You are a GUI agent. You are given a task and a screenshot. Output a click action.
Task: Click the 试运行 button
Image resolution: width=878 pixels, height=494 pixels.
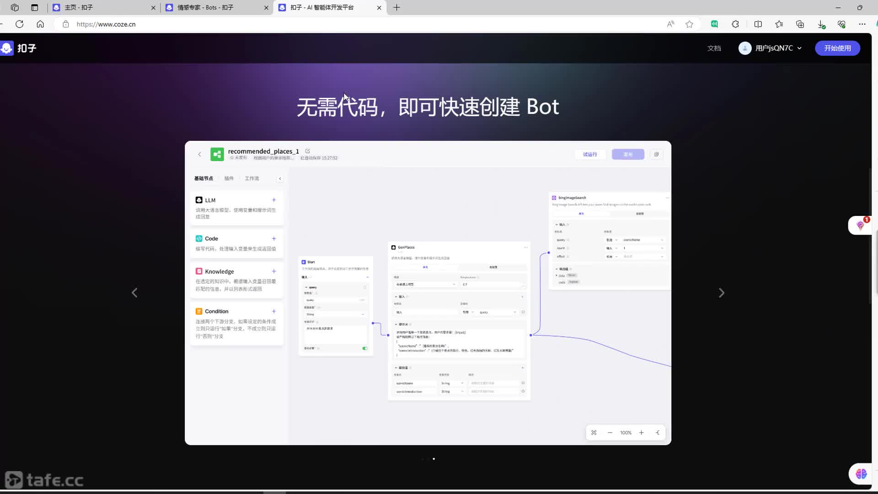[x=590, y=154]
